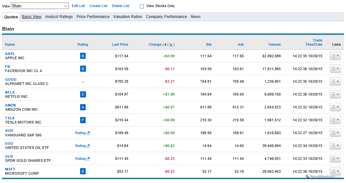Open the links menu for AAPL row
346x183 pixels.
pos(335,56)
